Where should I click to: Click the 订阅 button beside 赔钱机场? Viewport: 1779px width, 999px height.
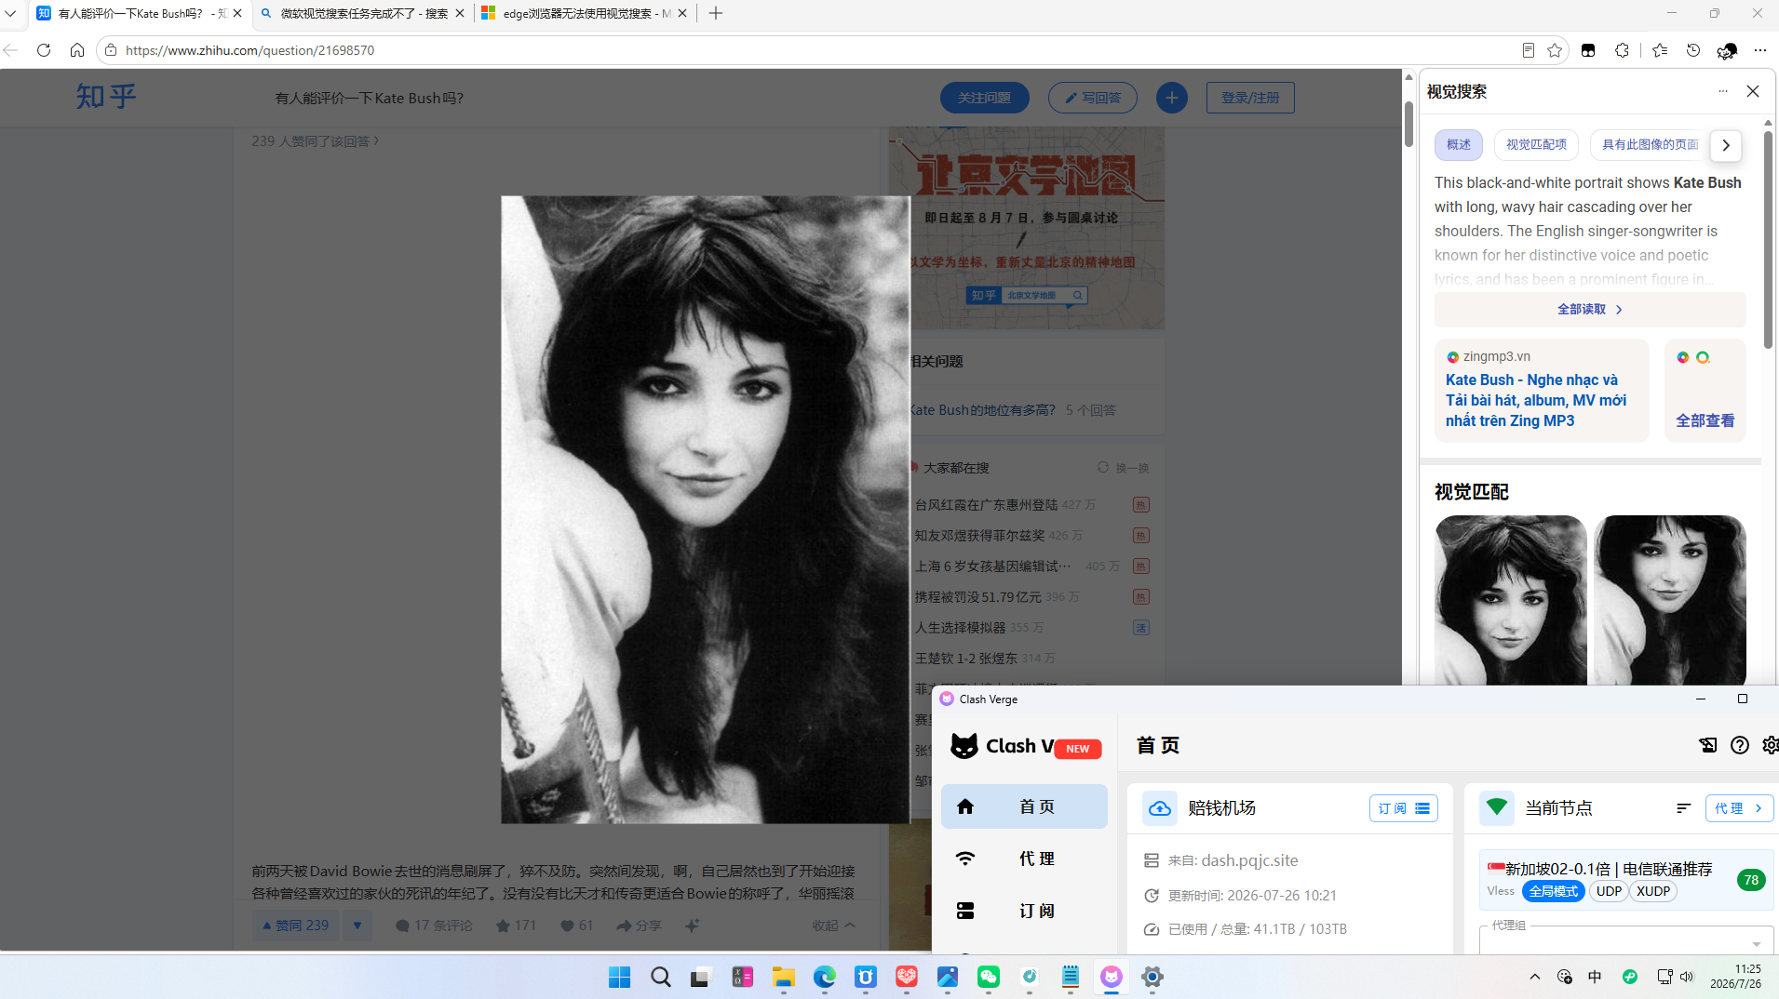tap(1404, 808)
